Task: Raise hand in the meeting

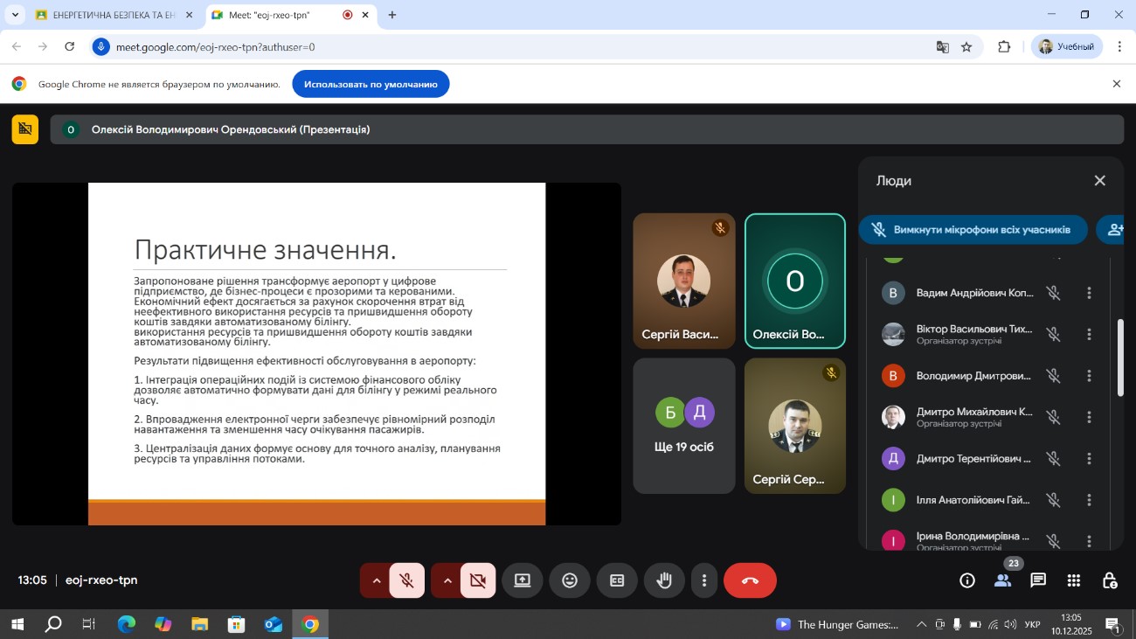Action: 664,580
